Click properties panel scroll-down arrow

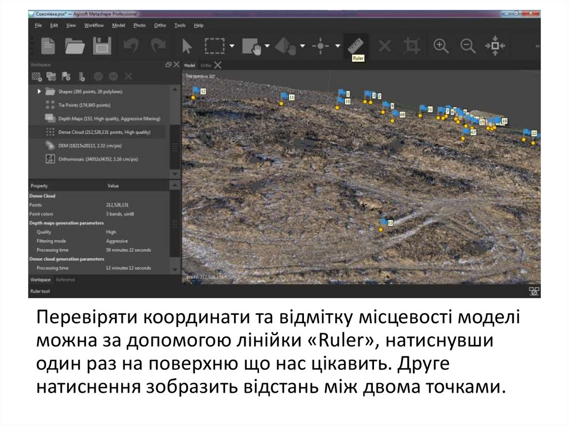pyautogui.click(x=175, y=269)
